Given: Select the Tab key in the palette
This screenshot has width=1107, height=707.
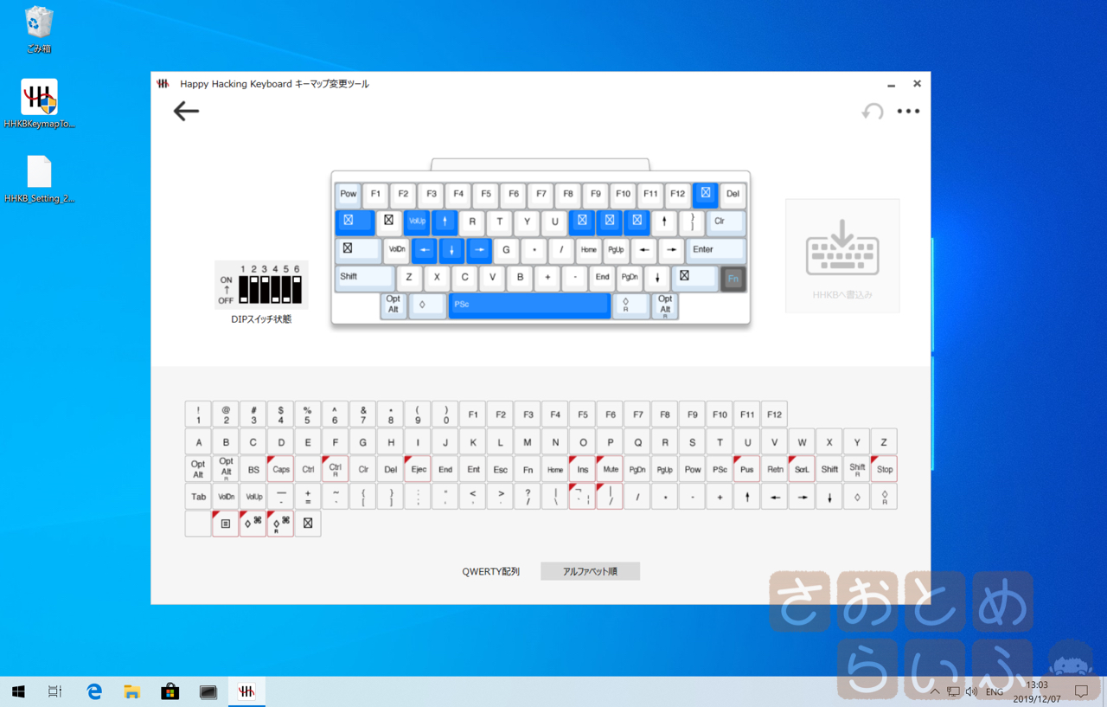Looking at the screenshot, I should tap(198, 497).
